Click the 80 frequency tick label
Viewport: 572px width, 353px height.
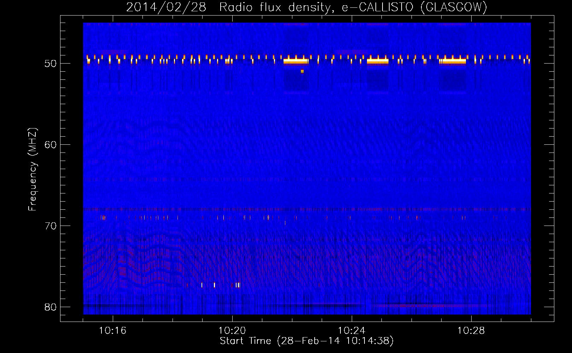tap(51, 307)
